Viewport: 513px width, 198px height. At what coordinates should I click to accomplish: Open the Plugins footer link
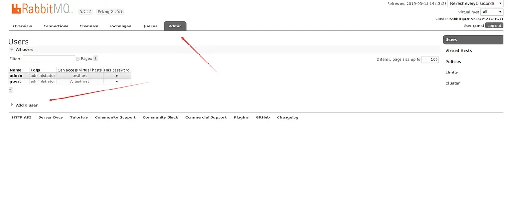[241, 117]
